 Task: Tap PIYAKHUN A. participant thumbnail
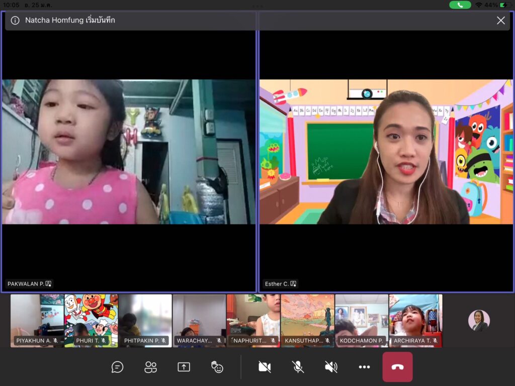click(x=37, y=321)
